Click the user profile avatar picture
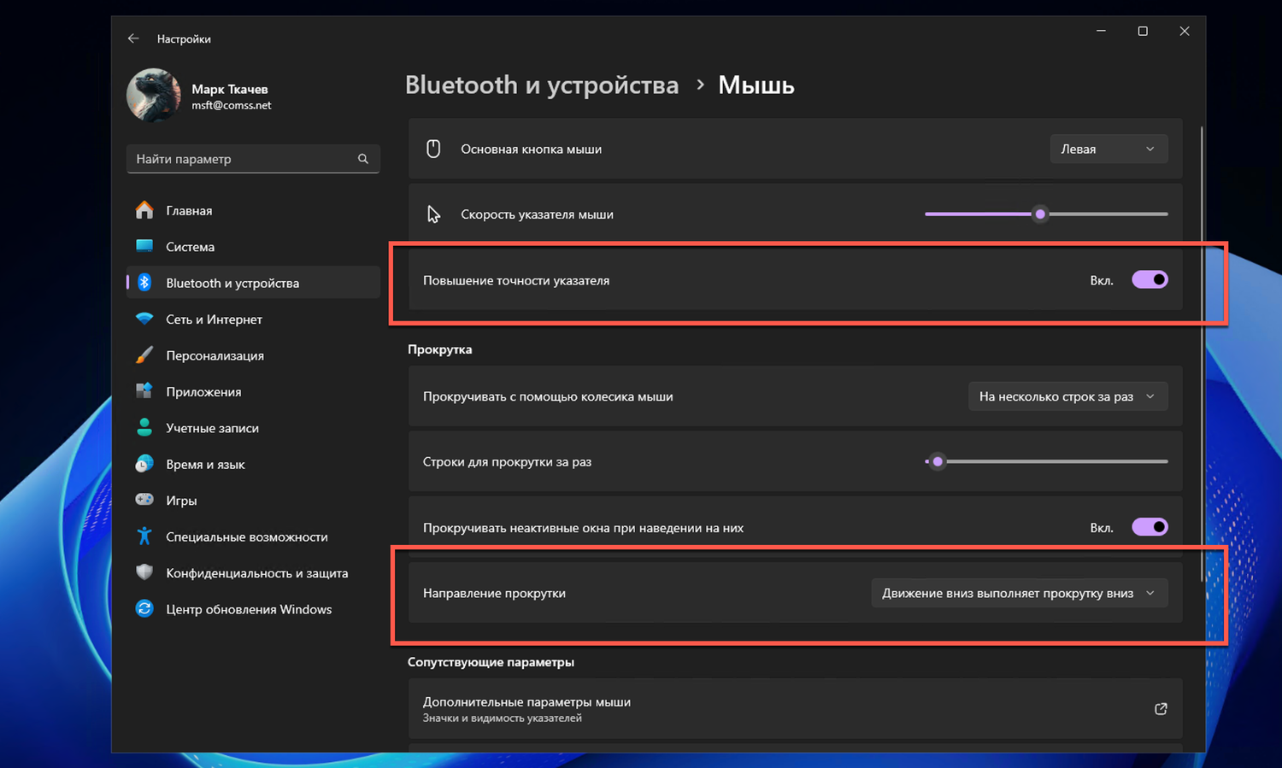Image resolution: width=1282 pixels, height=768 pixels. coord(154,96)
